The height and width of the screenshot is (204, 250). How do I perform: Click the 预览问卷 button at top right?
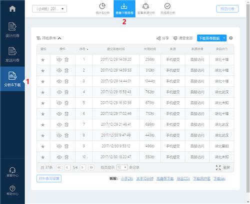pyautogui.click(x=227, y=9)
